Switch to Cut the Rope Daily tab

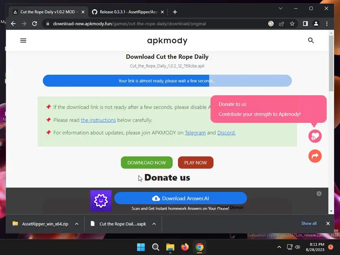pos(48,12)
